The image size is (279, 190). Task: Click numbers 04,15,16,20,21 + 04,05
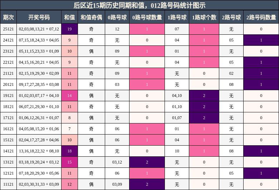[39, 62]
